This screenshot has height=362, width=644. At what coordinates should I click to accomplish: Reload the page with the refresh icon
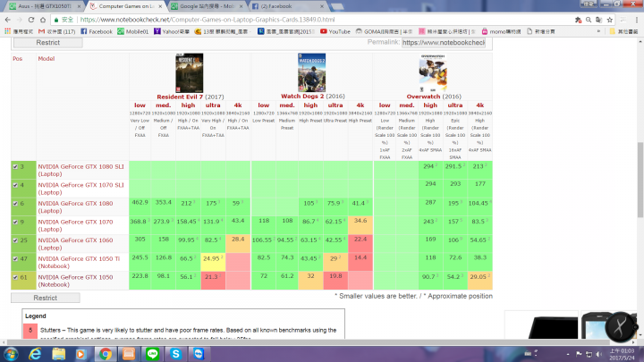click(31, 20)
